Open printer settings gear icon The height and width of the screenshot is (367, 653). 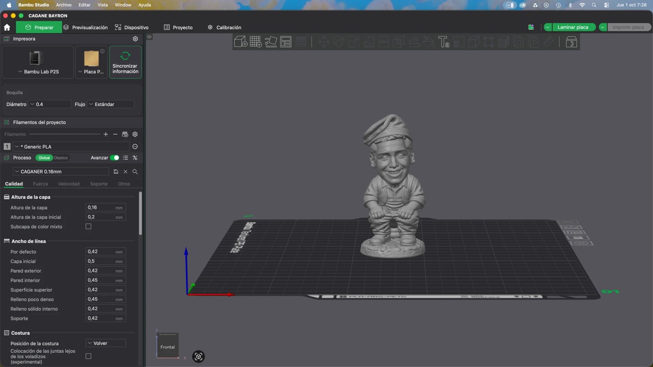click(x=135, y=39)
